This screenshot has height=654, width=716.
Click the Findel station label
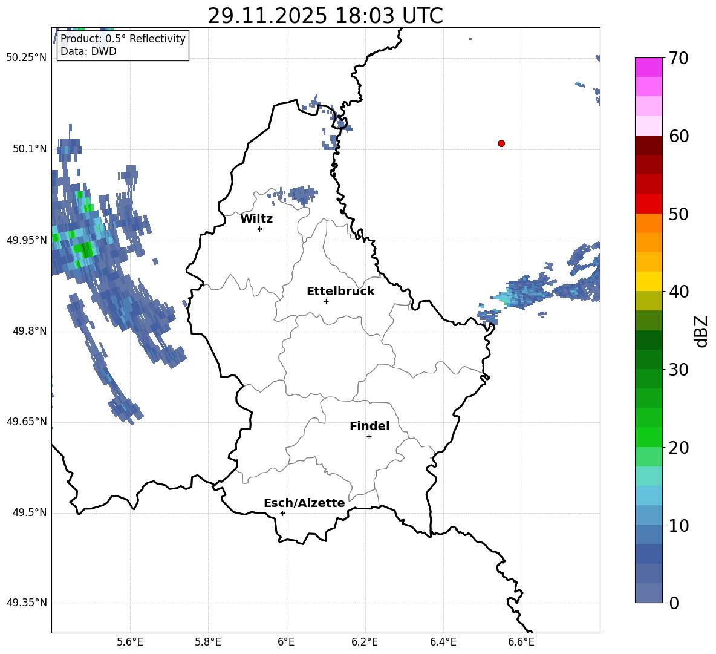369,426
